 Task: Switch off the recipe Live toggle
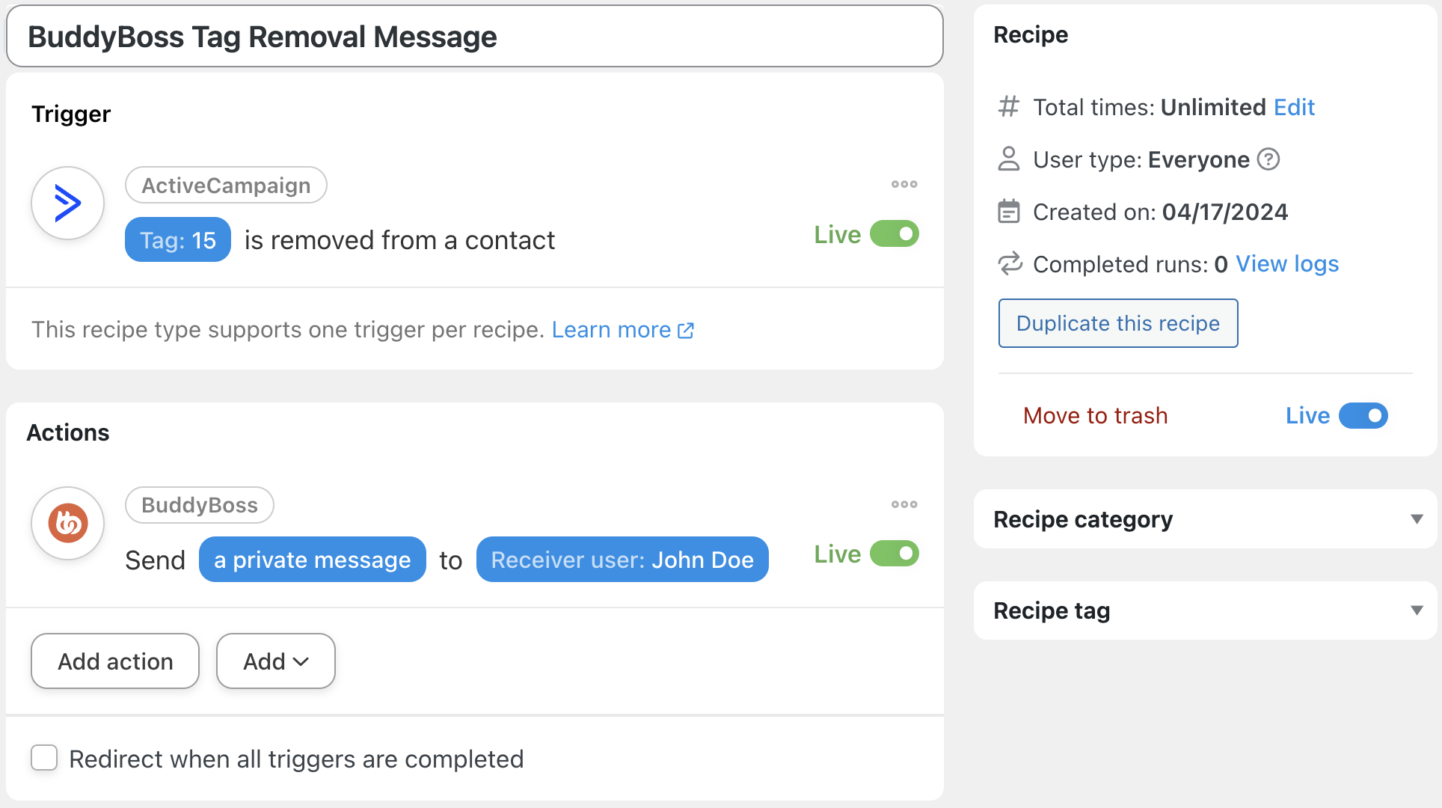(x=1363, y=416)
